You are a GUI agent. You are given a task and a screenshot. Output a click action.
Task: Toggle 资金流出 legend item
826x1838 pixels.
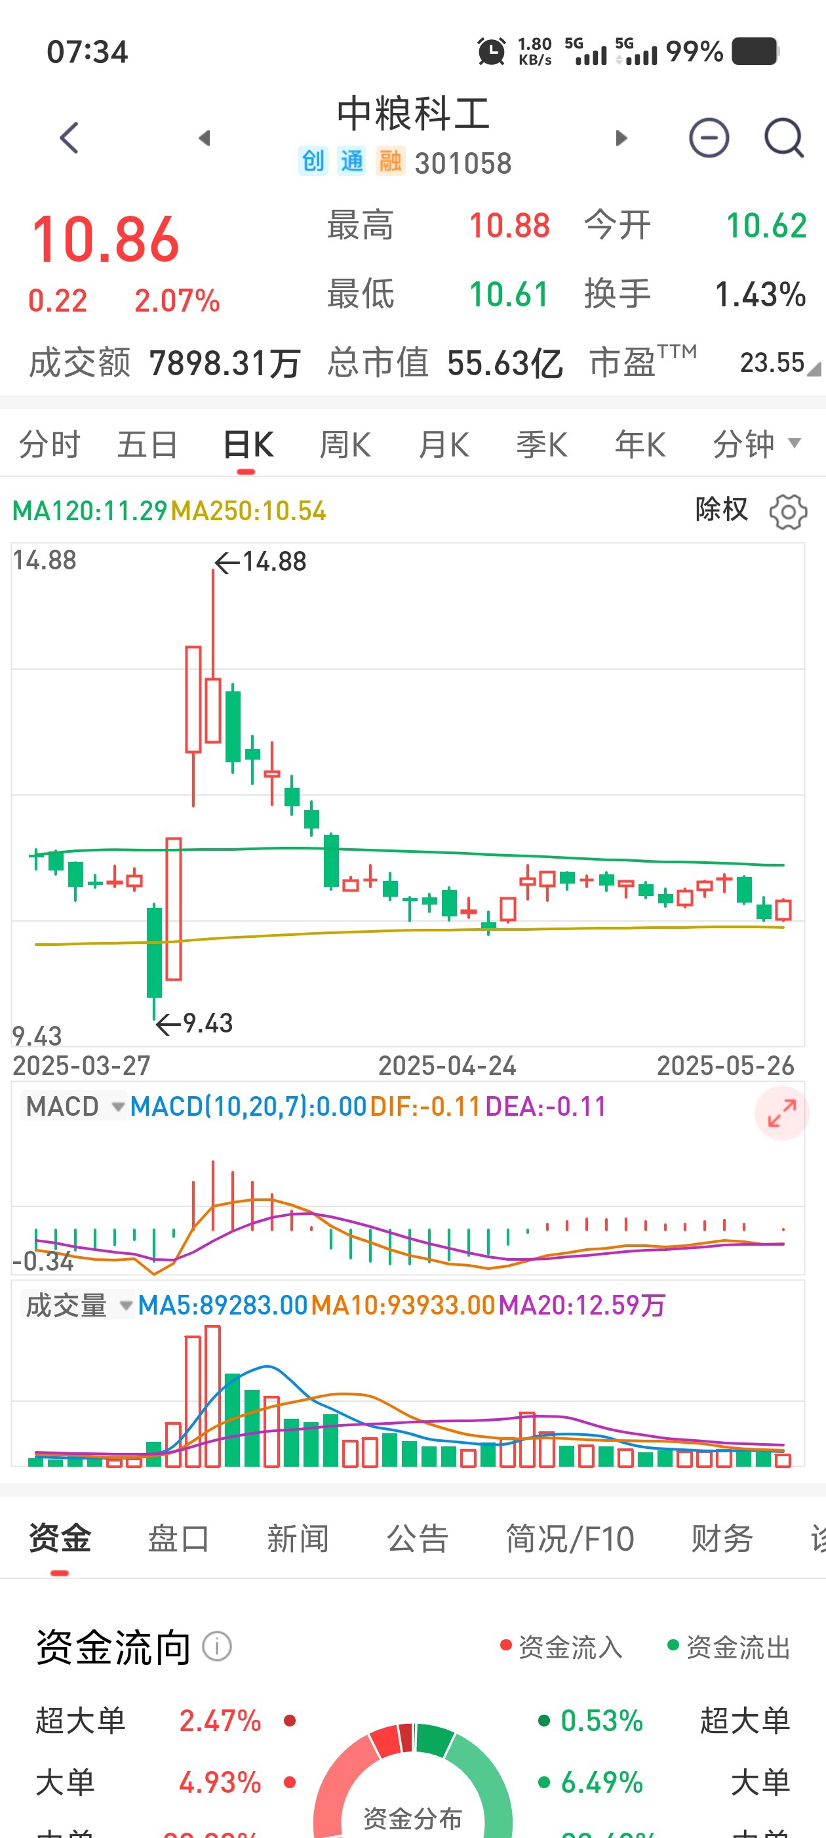tap(729, 1646)
